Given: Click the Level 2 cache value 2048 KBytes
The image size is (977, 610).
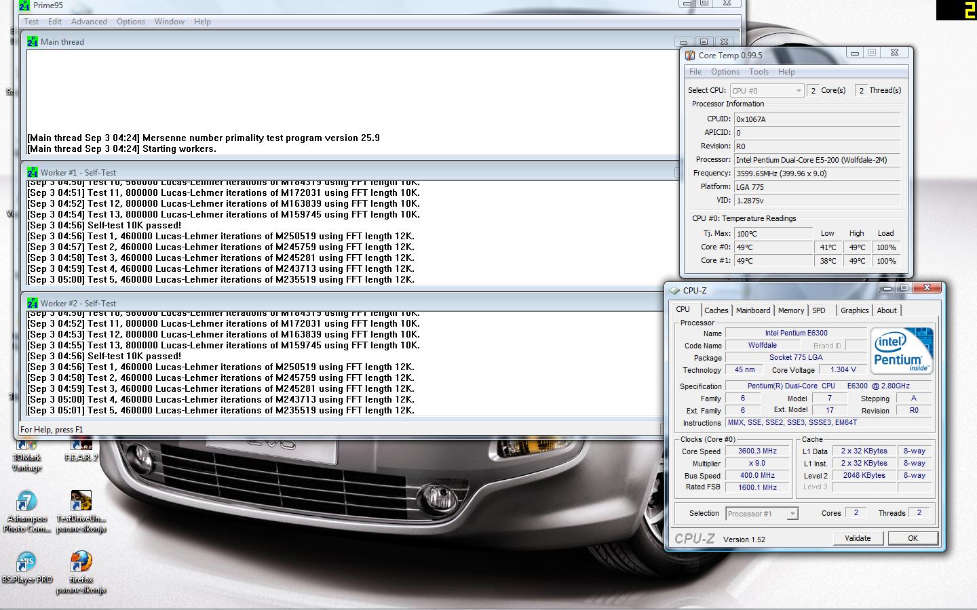Looking at the screenshot, I should tap(864, 475).
